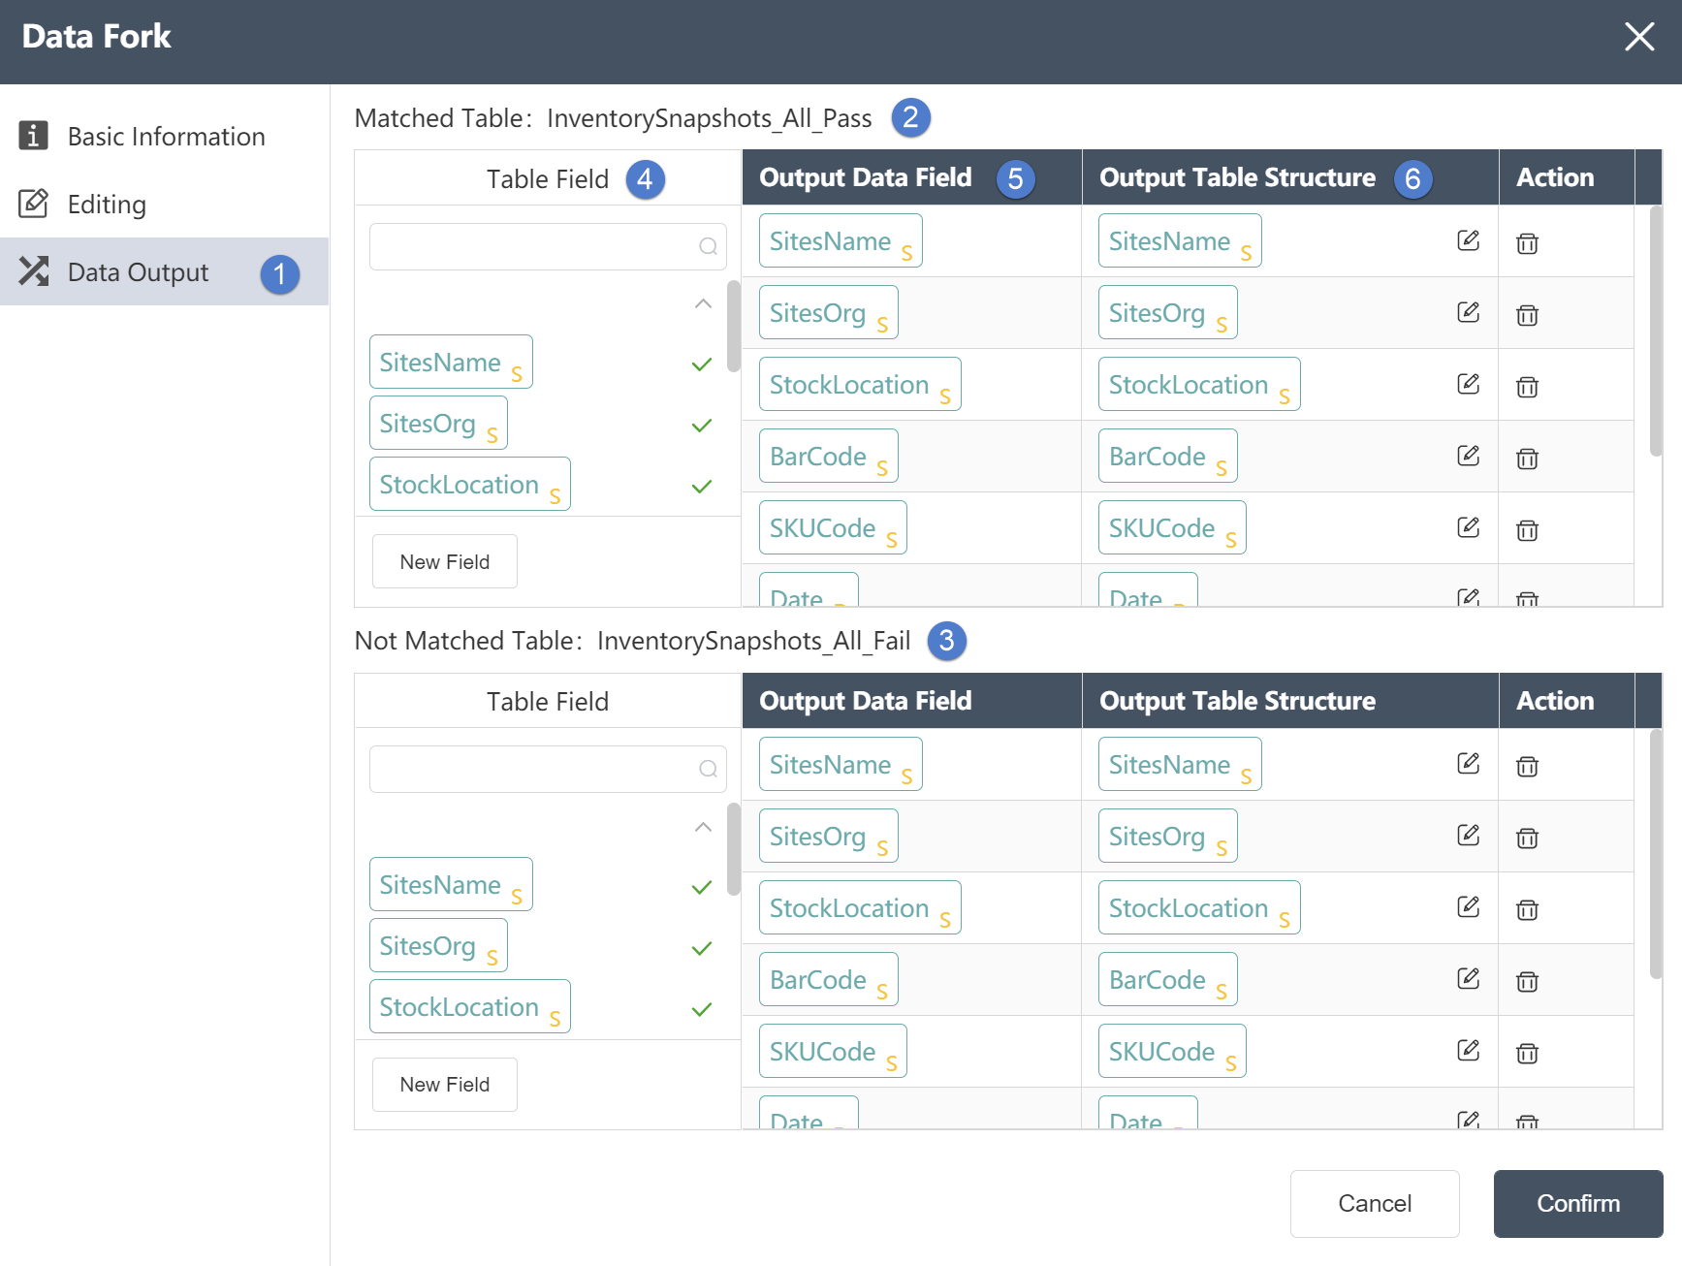Image resolution: width=1682 pixels, height=1266 pixels.
Task: Edit SitesOrg row in Not Matched output table
Action: [1468, 836]
